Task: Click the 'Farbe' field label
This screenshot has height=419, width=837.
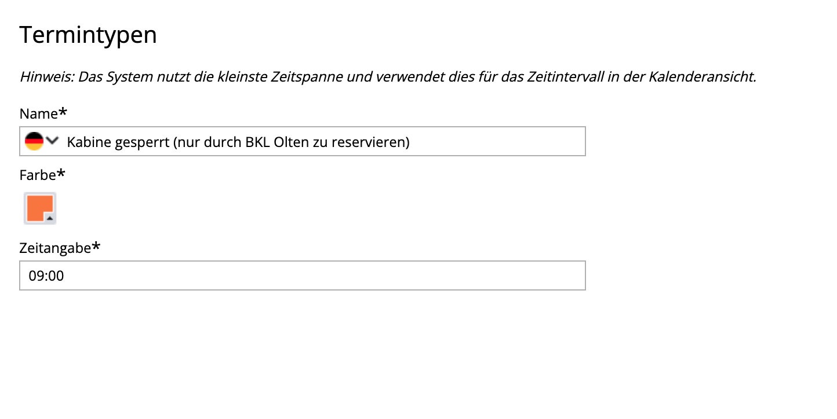Action: [38, 175]
